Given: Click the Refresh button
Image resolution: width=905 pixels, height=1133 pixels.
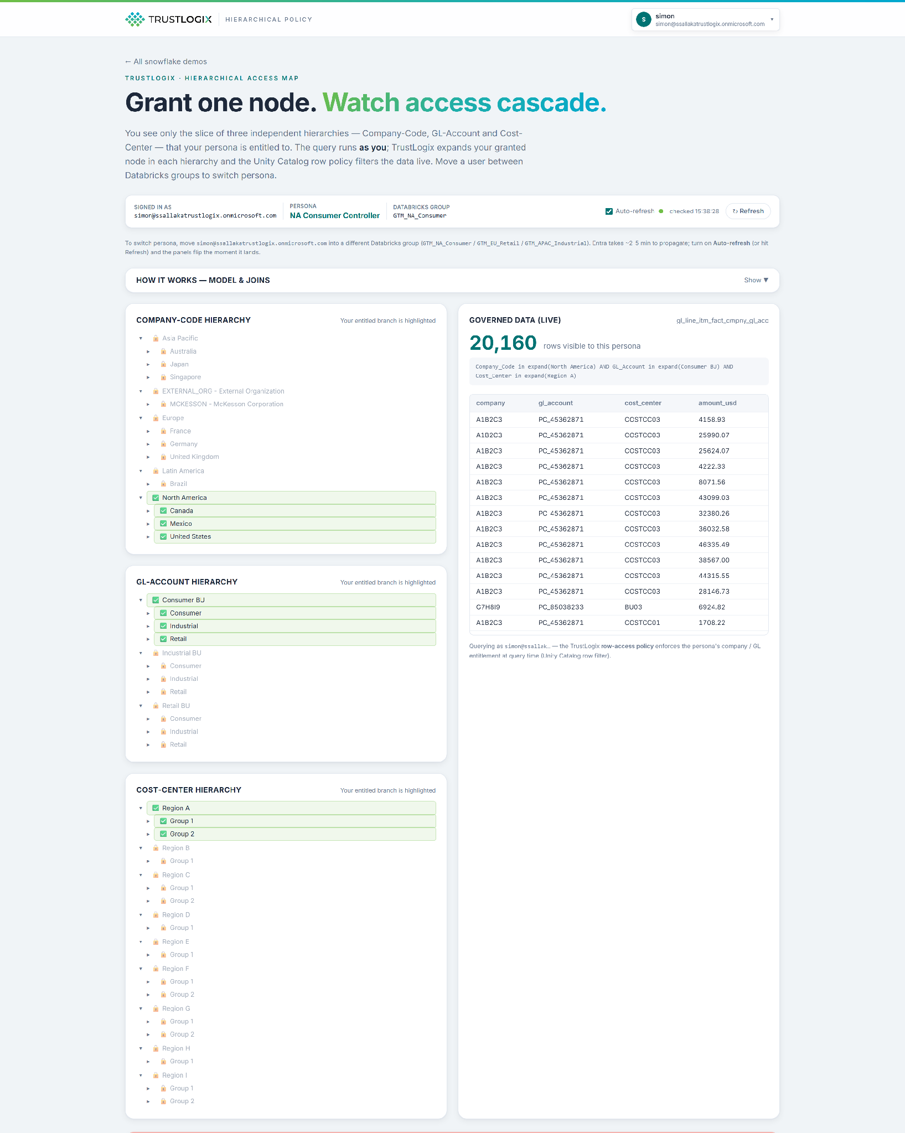Looking at the screenshot, I should (748, 211).
